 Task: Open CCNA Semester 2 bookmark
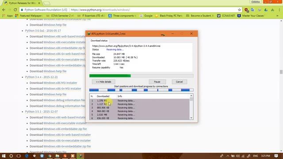(60, 16)
